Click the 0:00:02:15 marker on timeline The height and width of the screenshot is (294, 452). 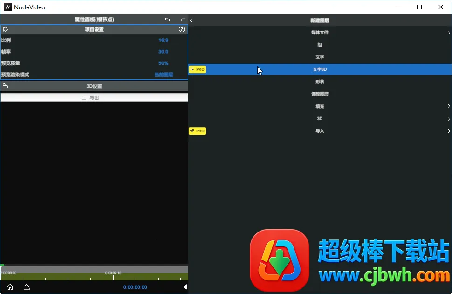tap(113, 273)
